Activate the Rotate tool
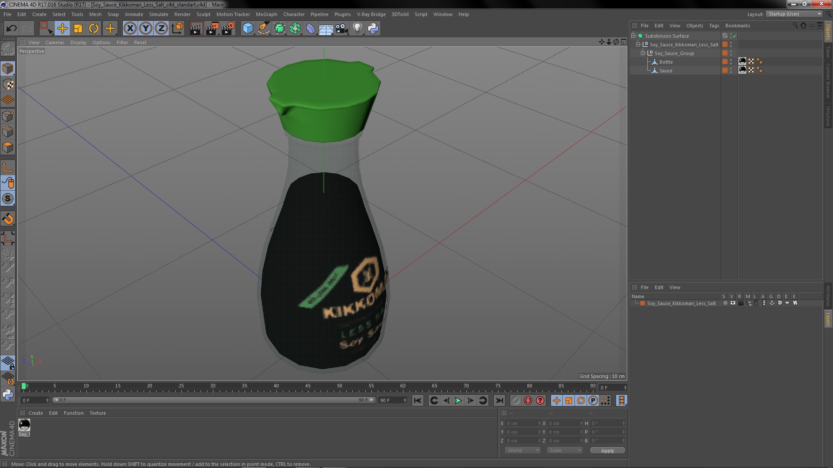This screenshot has width=833, height=468. pos(94,29)
